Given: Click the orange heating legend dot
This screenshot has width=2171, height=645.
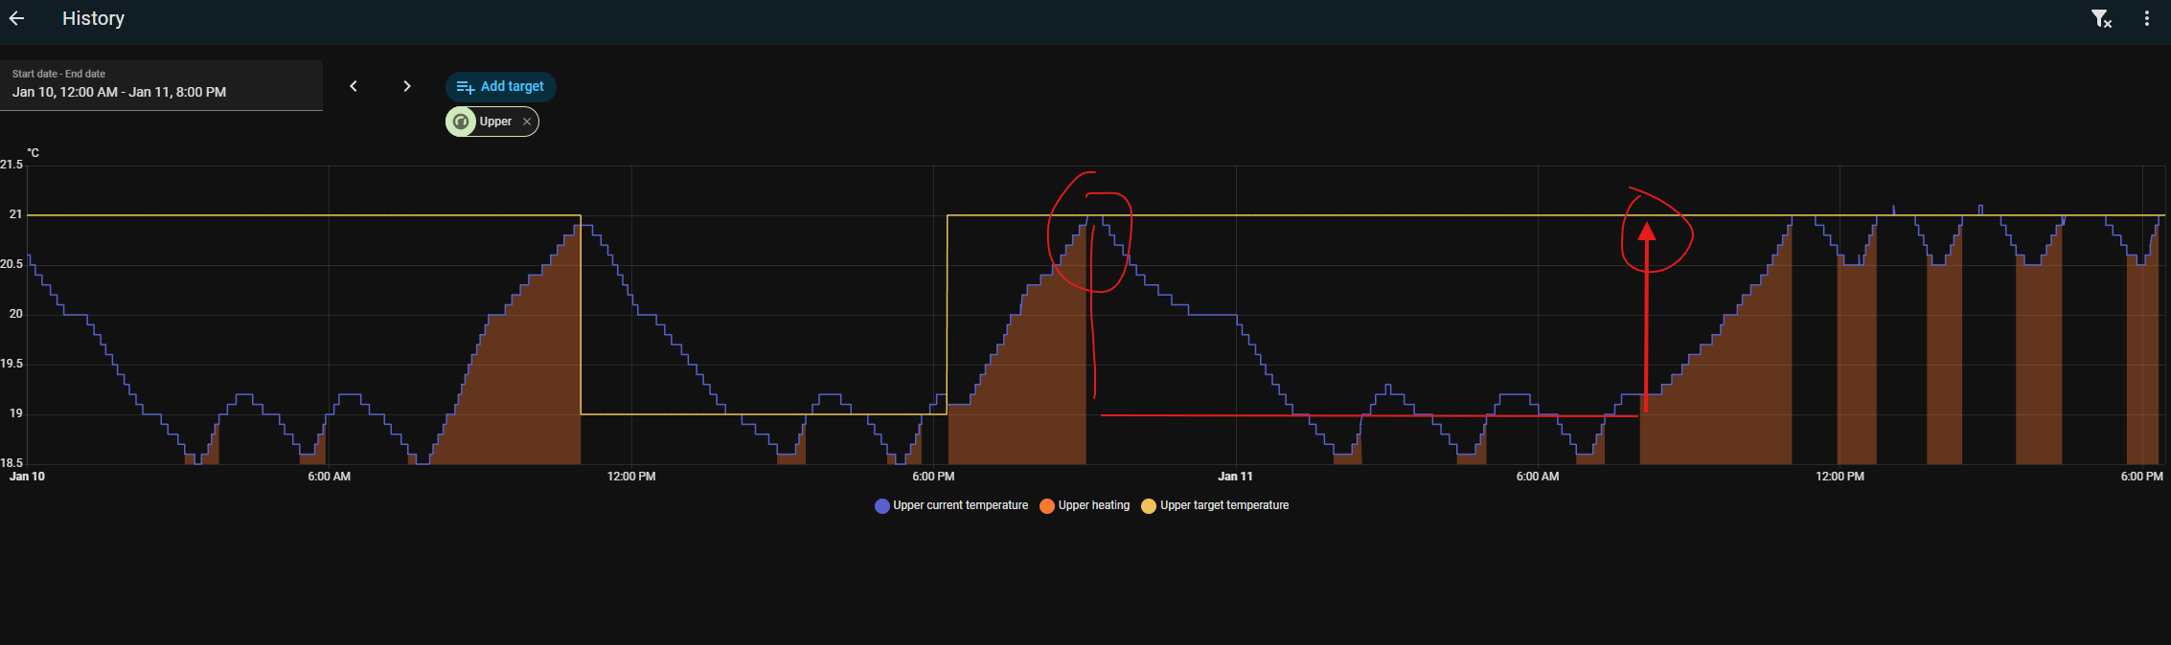Looking at the screenshot, I should [x=1047, y=506].
